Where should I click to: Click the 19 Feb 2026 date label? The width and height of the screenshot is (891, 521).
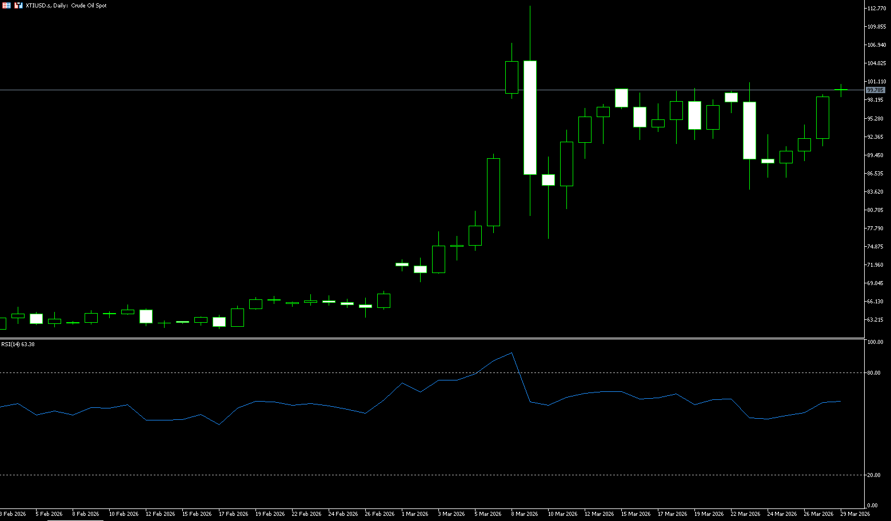tap(270, 514)
